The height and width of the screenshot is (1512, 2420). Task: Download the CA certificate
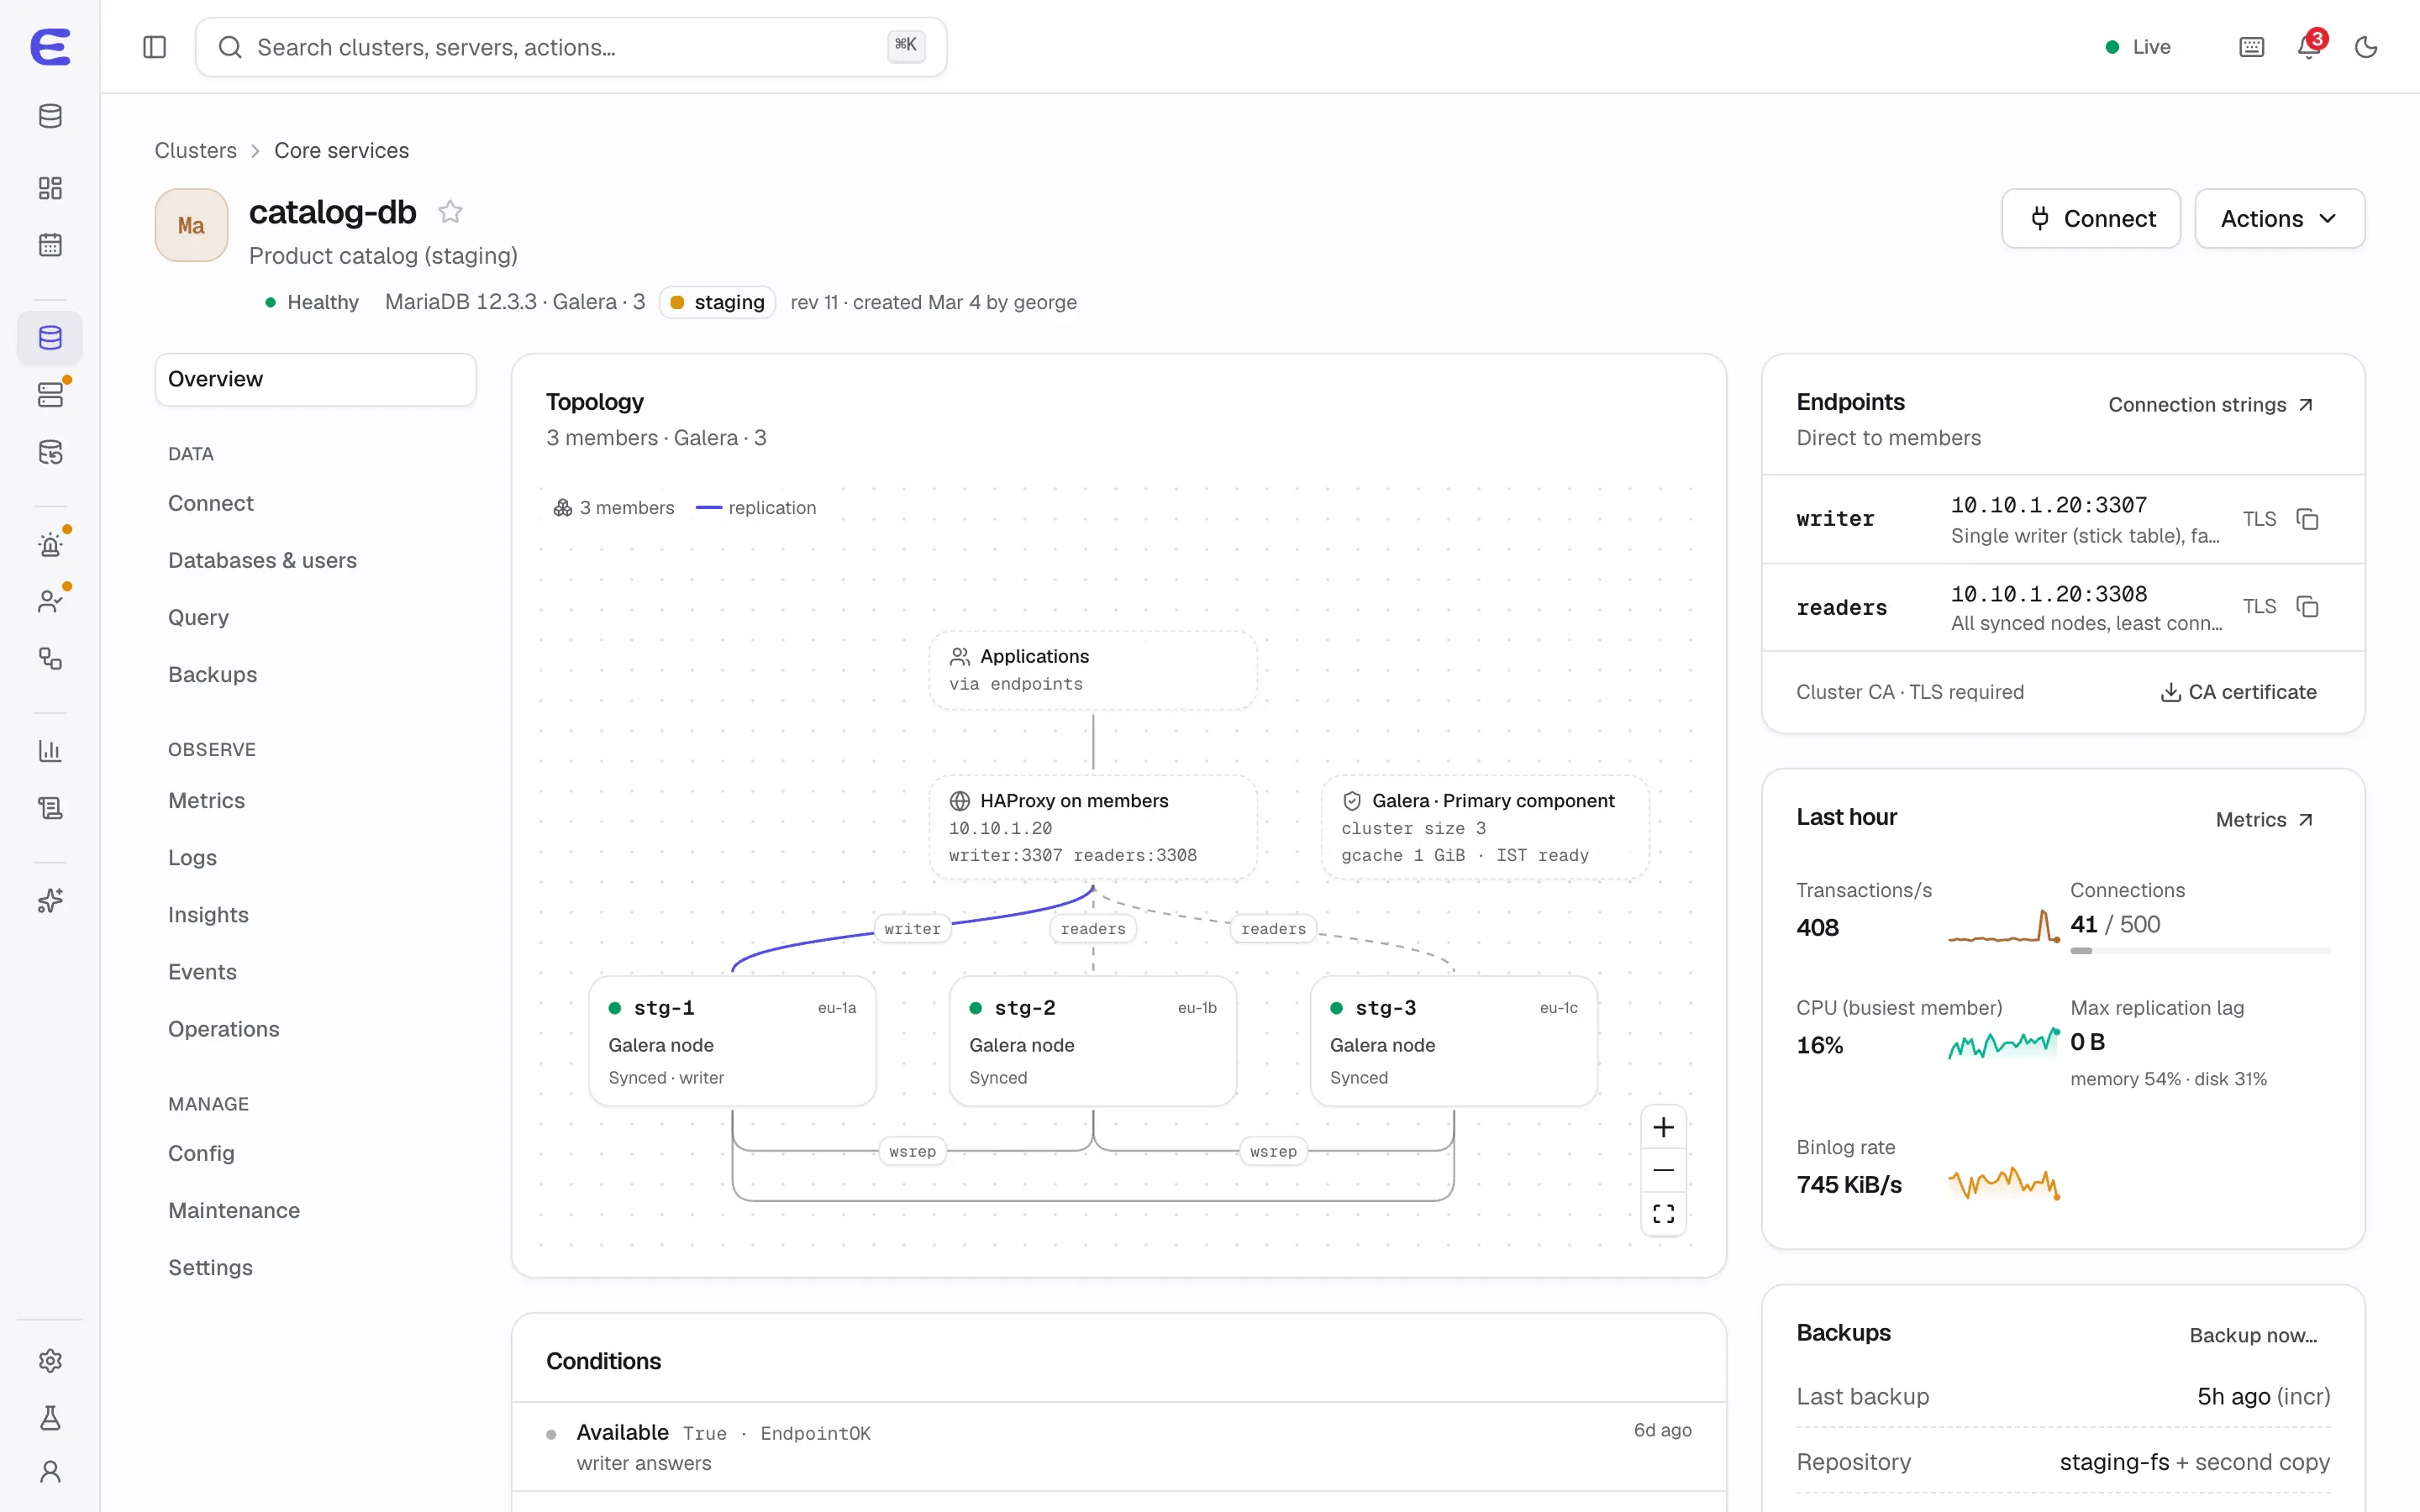coord(2239,692)
